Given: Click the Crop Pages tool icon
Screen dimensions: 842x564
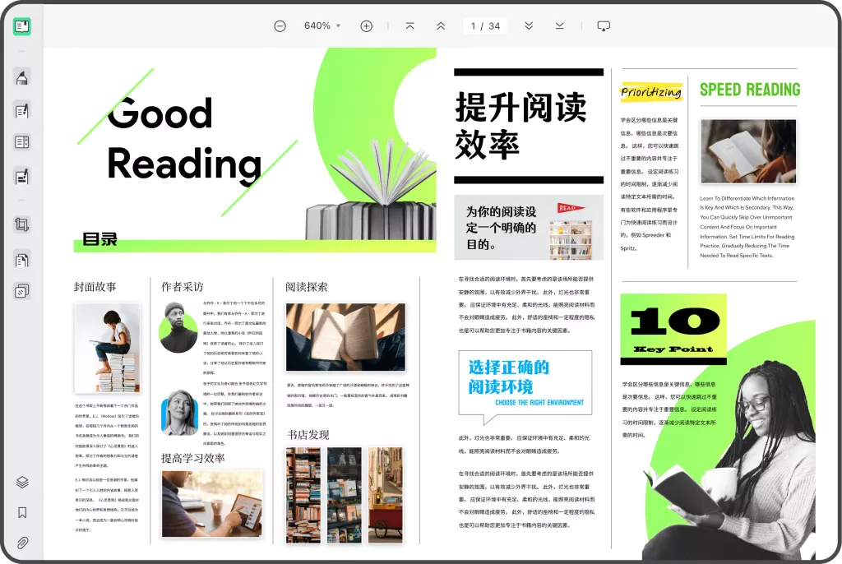Looking at the screenshot, I should (22, 224).
